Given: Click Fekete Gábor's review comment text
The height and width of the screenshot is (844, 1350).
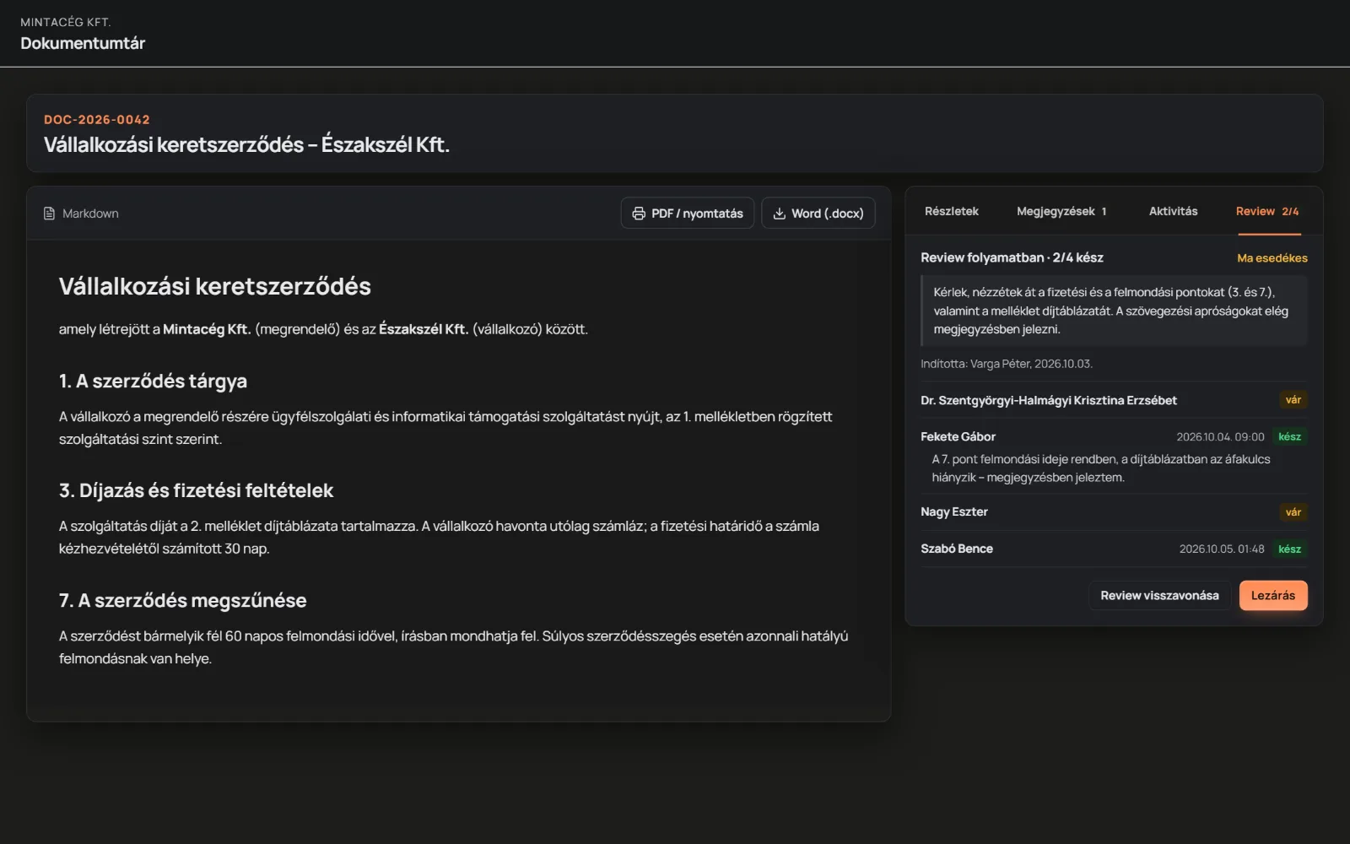Looking at the screenshot, I should click(1101, 468).
